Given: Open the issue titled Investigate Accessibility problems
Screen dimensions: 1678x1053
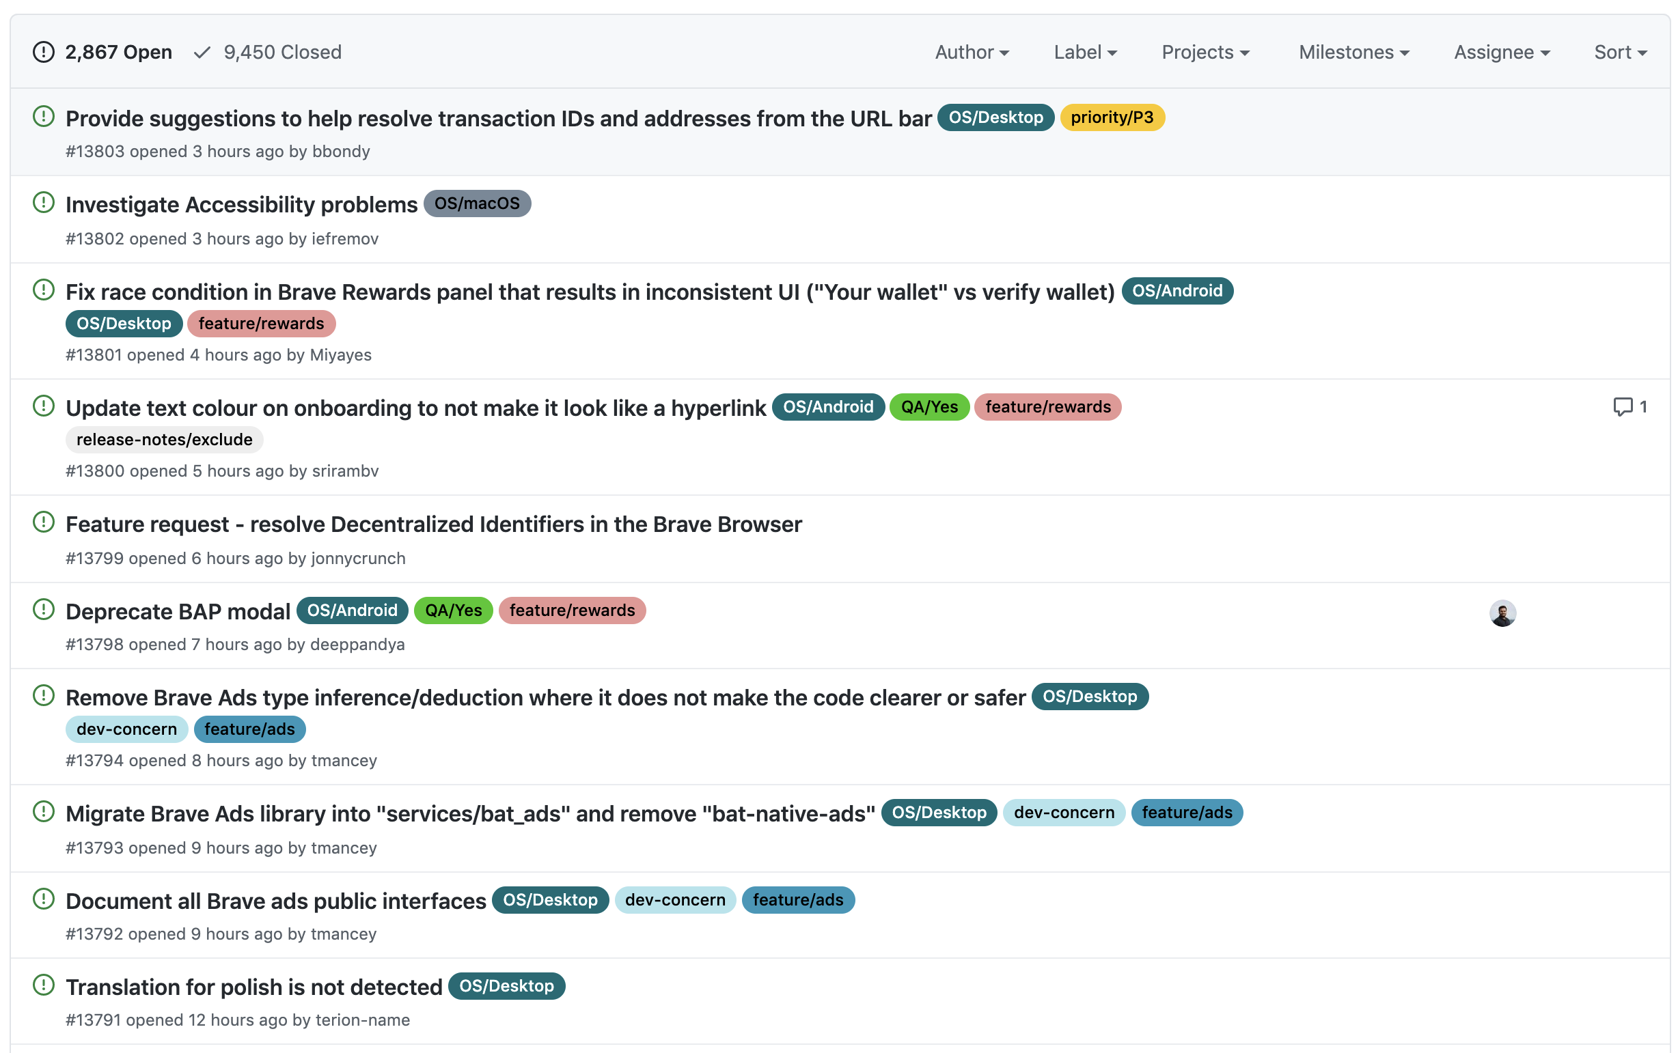Looking at the screenshot, I should 241,205.
